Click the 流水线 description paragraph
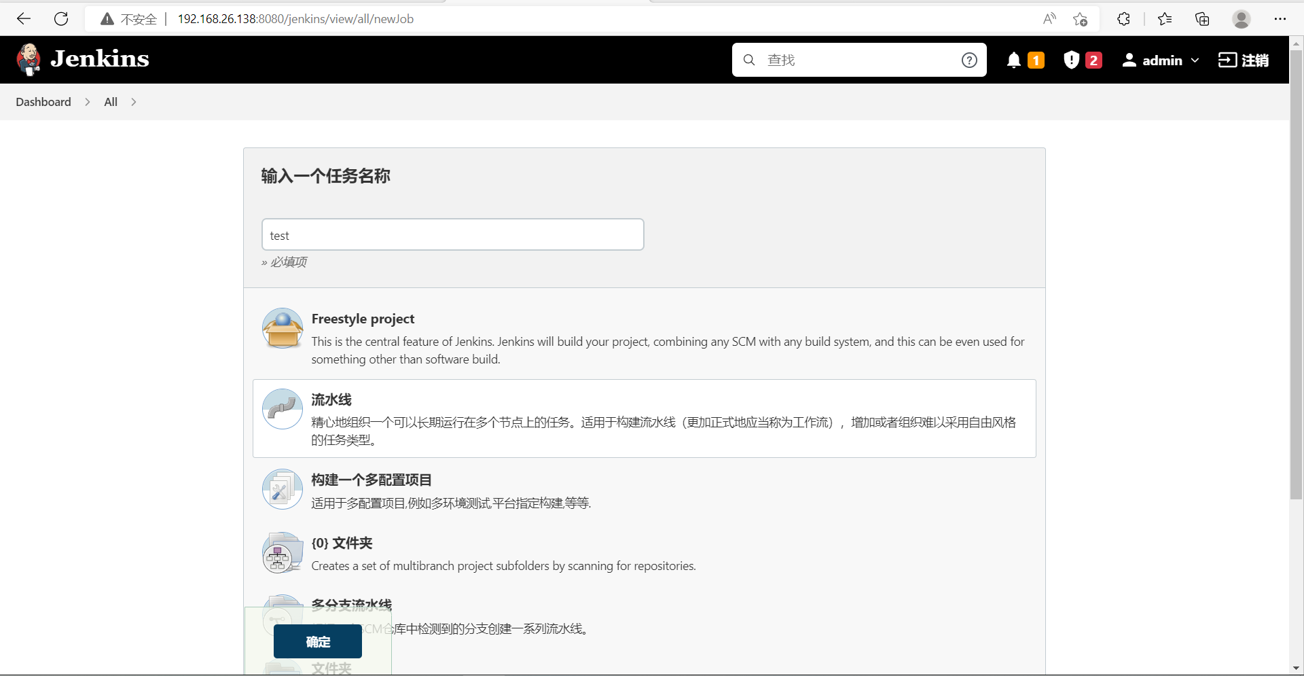1304x676 pixels. 664,431
